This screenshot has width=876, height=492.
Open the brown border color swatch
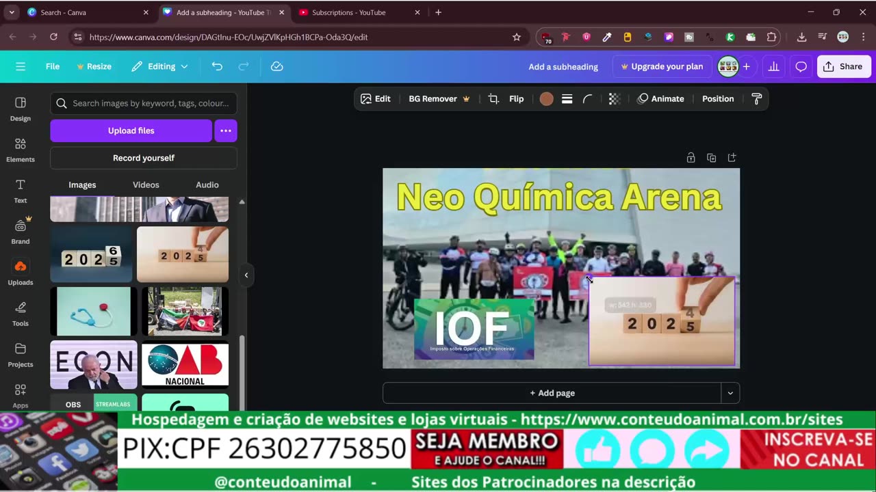546,99
